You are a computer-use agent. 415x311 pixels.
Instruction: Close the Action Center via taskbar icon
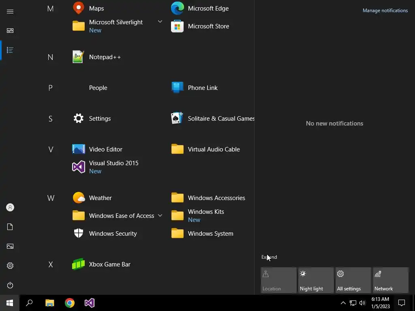(402, 303)
